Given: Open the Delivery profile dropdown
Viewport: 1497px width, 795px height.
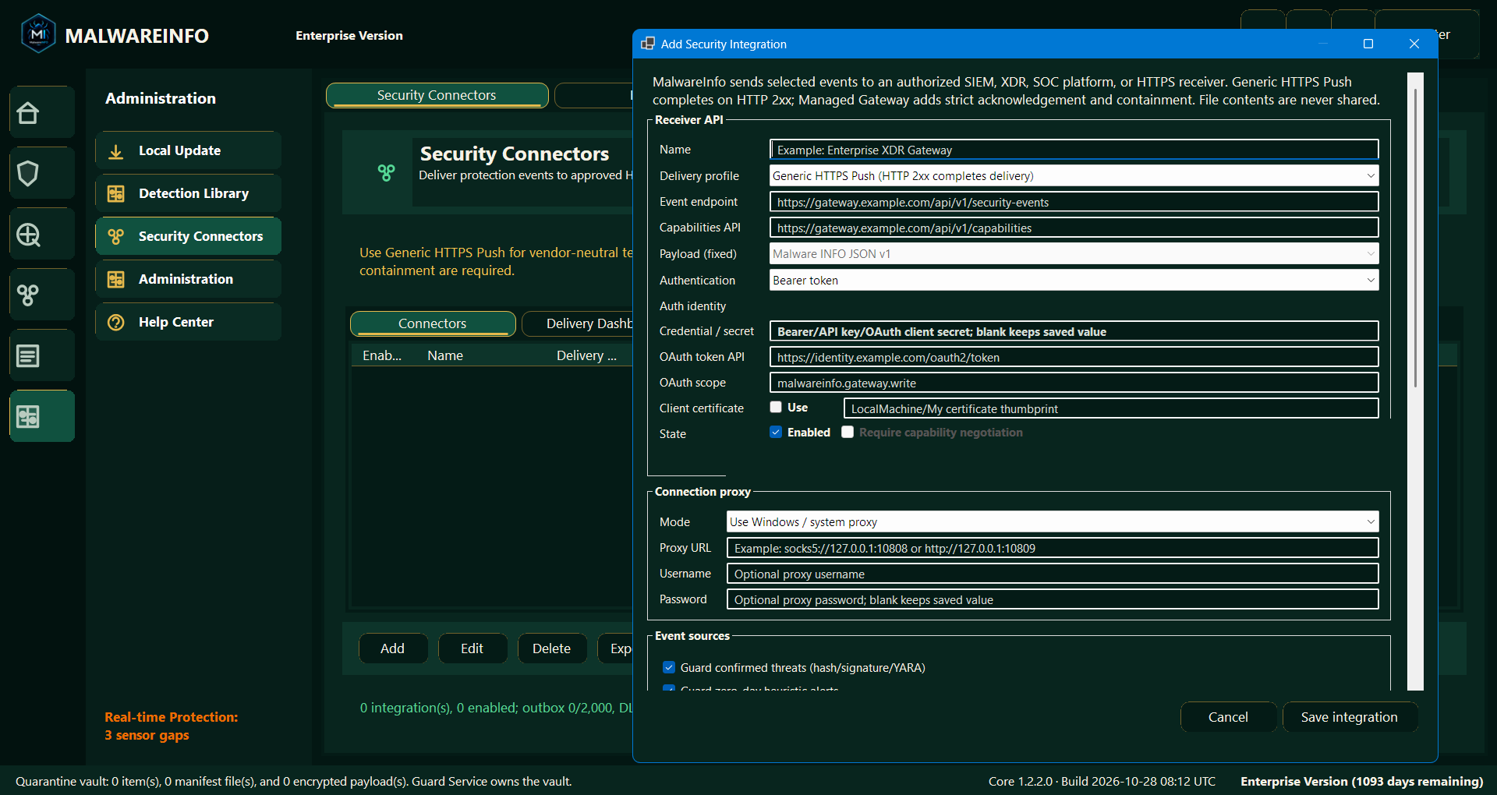Looking at the screenshot, I should (x=1074, y=176).
